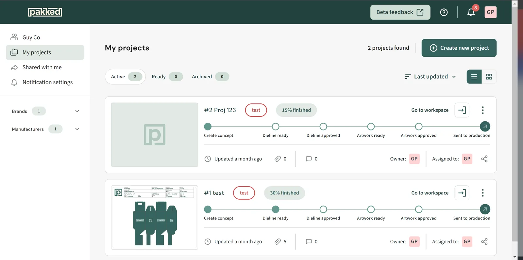The width and height of the screenshot is (523, 260).
Task: Click the Go to workspace link for Proj 123
Action: pos(430,110)
